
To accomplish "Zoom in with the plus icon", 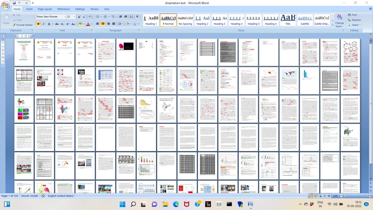I will [370, 196].
